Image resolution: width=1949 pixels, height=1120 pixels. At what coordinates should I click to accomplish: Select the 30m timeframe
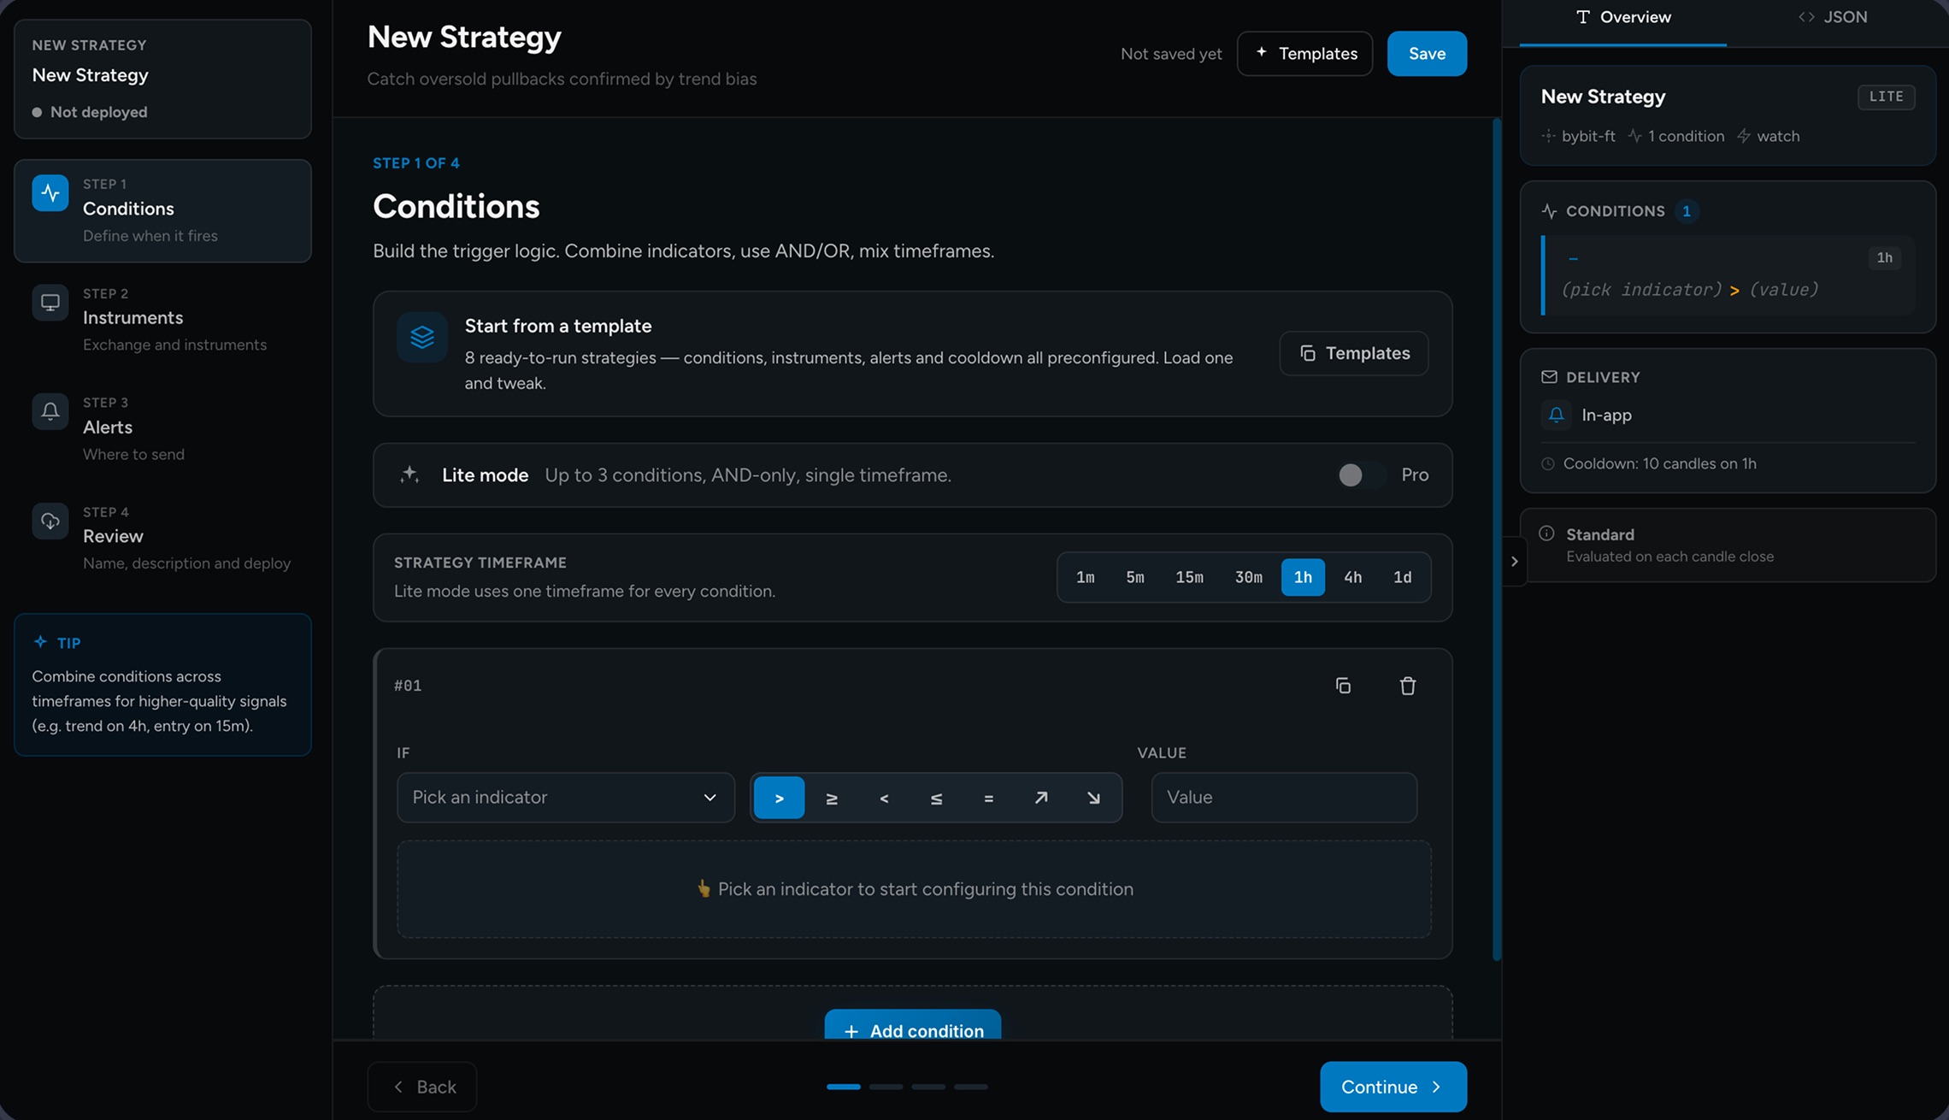[x=1248, y=577]
